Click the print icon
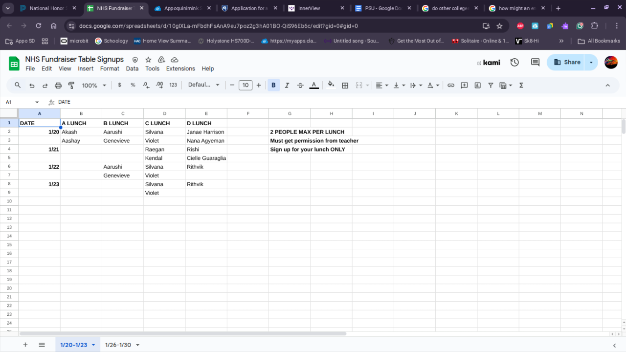626x352 pixels. tap(58, 85)
